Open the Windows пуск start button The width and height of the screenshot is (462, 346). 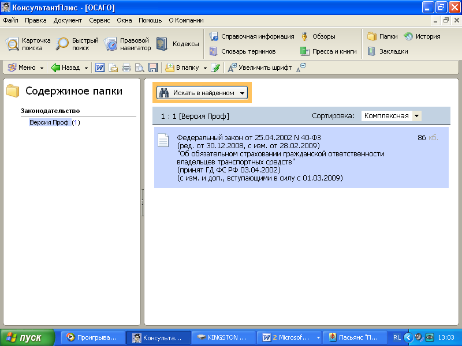(x=27, y=337)
